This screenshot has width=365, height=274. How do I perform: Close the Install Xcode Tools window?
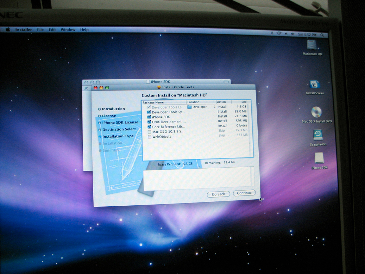point(95,88)
